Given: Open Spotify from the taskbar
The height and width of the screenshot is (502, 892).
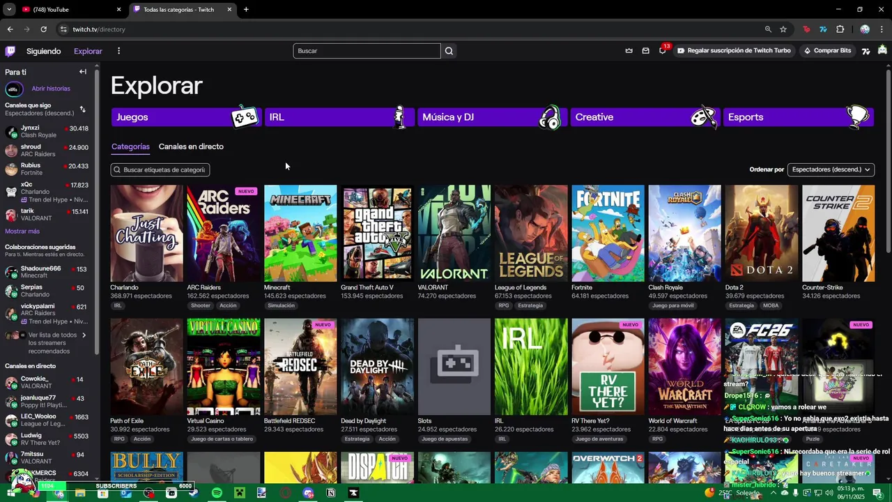Looking at the screenshot, I should click(x=217, y=493).
